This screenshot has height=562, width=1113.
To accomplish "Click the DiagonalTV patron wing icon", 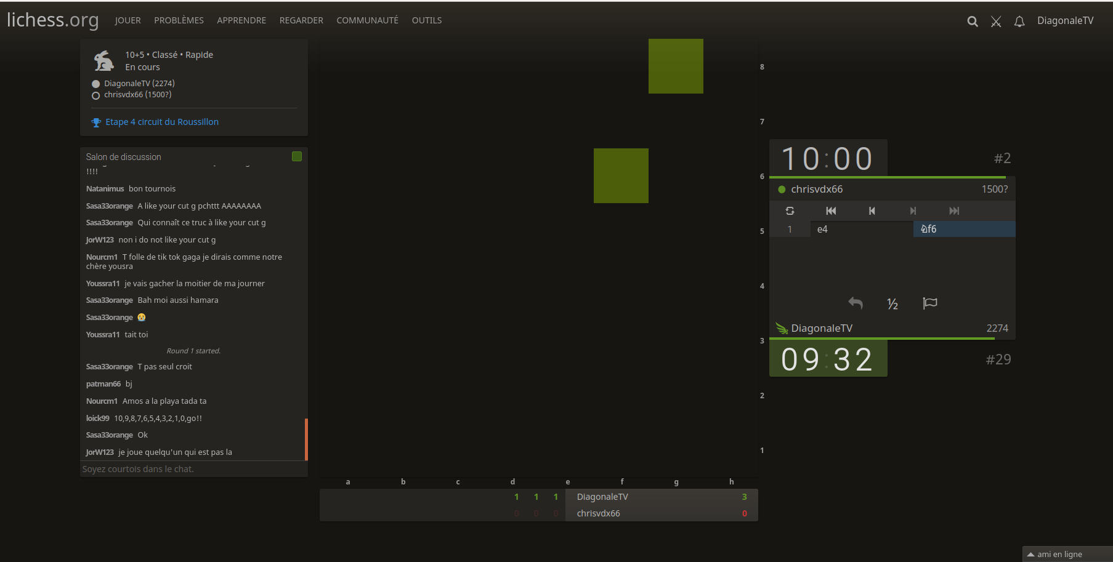I will (x=782, y=328).
